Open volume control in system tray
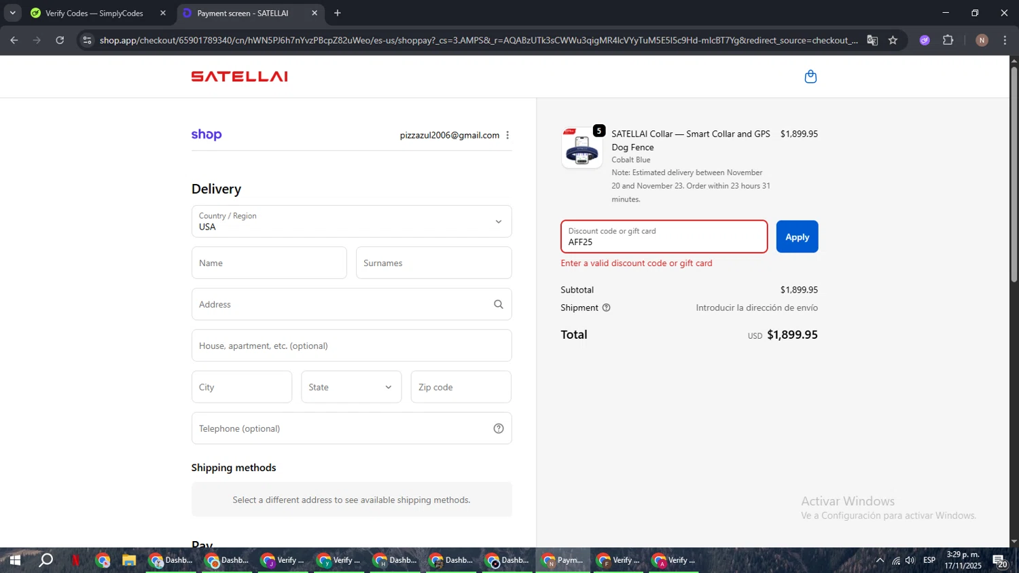 [x=910, y=560]
